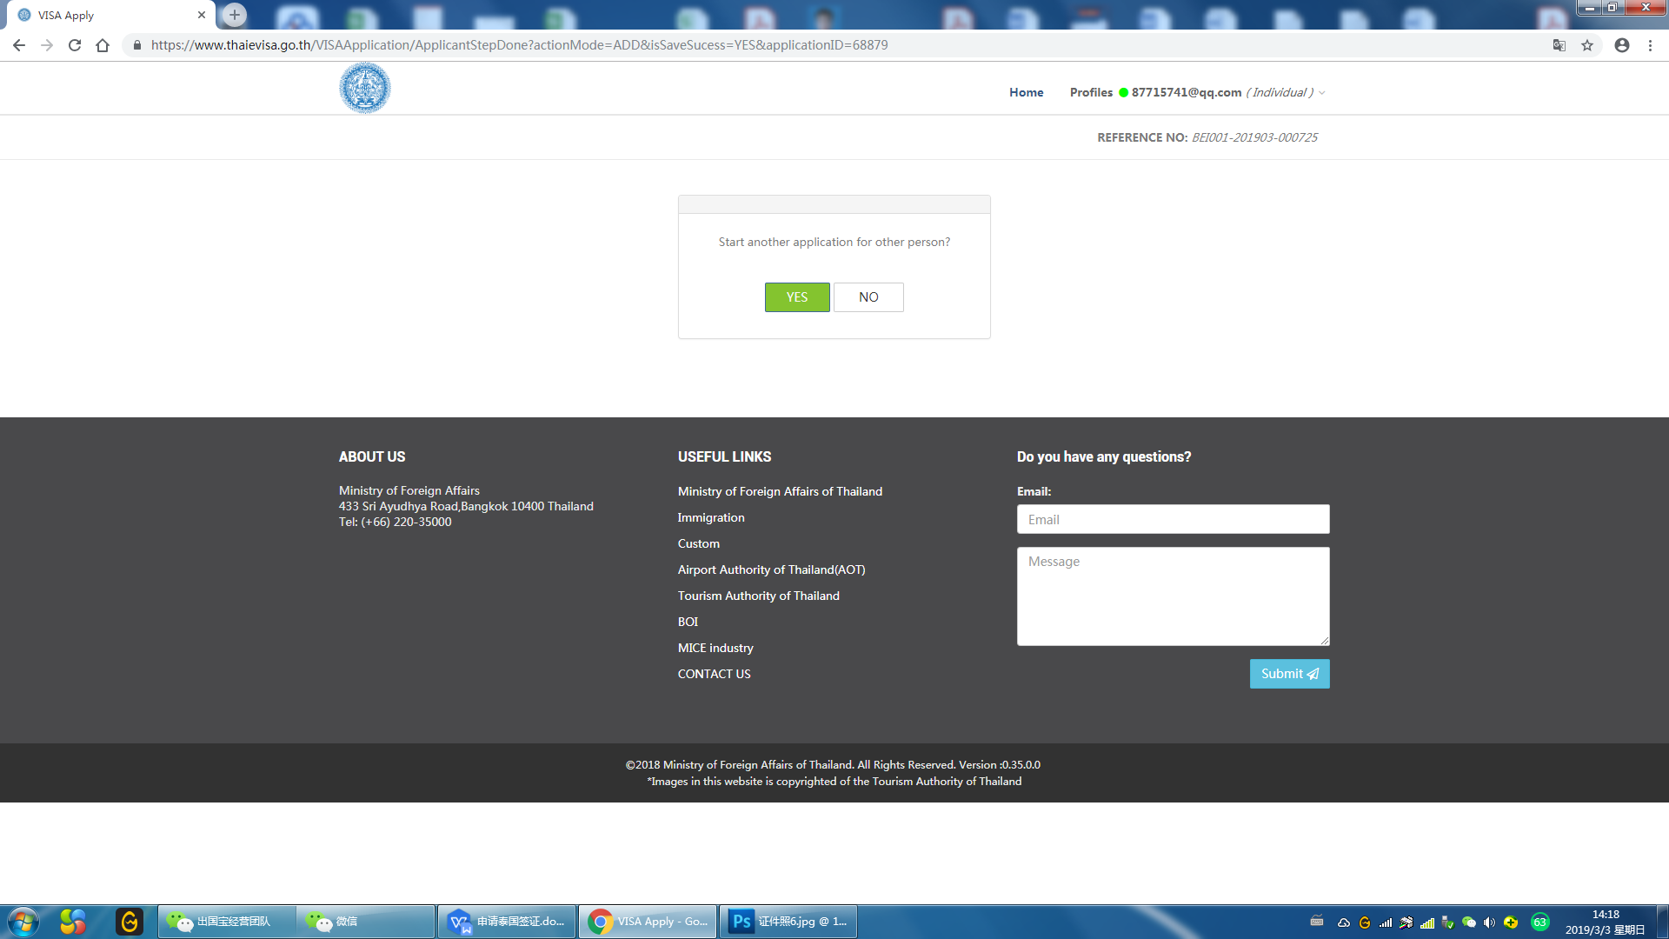Click the Immigration useful link
Viewport: 1669px width, 939px height.
[x=711, y=516]
